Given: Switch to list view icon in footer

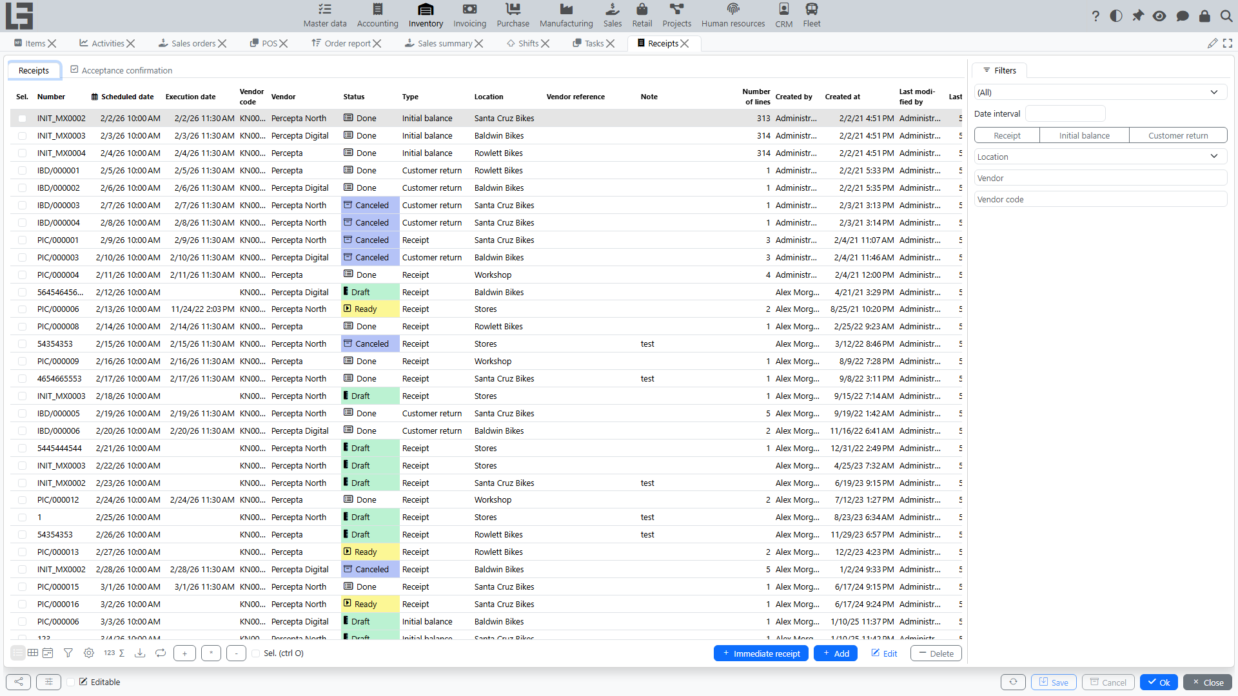Looking at the screenshot, I should click(x=18, y=653).
